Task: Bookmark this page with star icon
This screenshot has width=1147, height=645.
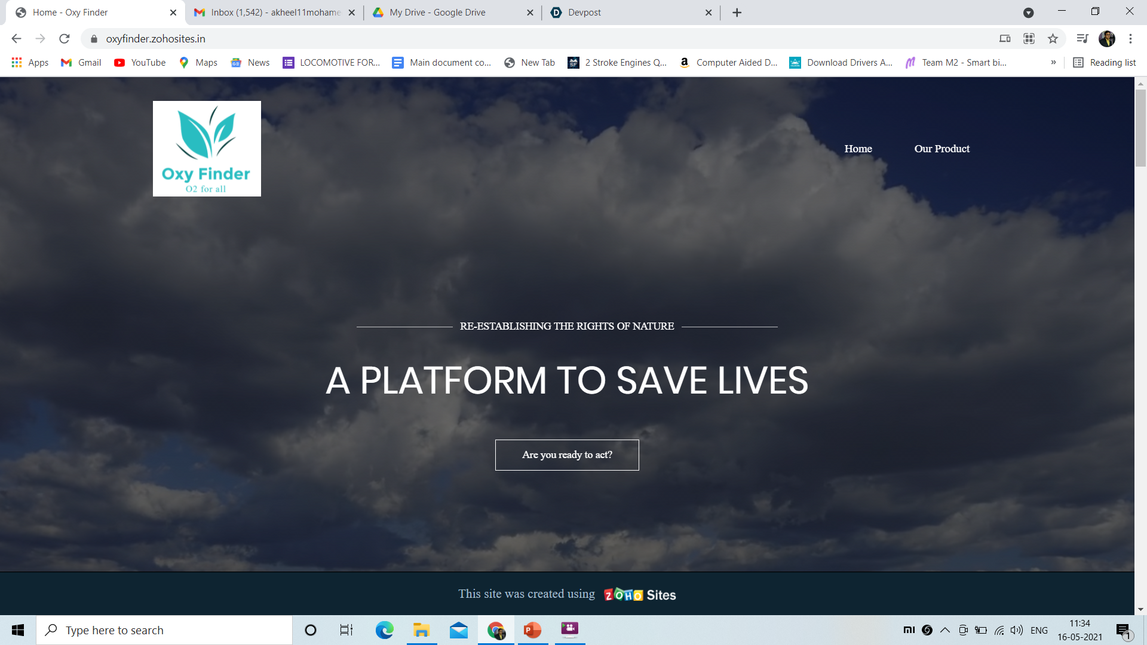Action: pyautogui.click(x=1053, y=39)
